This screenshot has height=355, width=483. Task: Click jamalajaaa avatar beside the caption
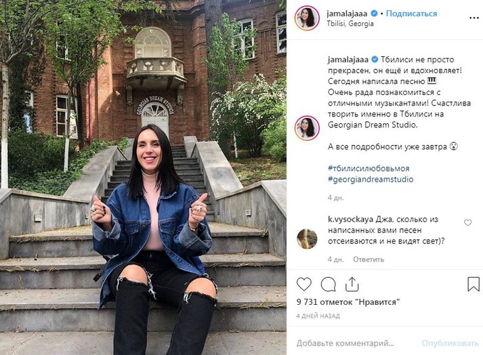(307, 128)
